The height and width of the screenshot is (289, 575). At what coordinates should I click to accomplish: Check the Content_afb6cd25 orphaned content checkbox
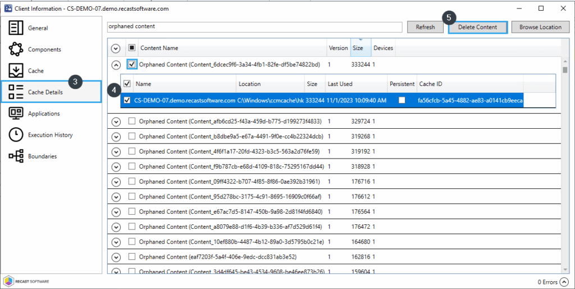(x=132, y=121)
